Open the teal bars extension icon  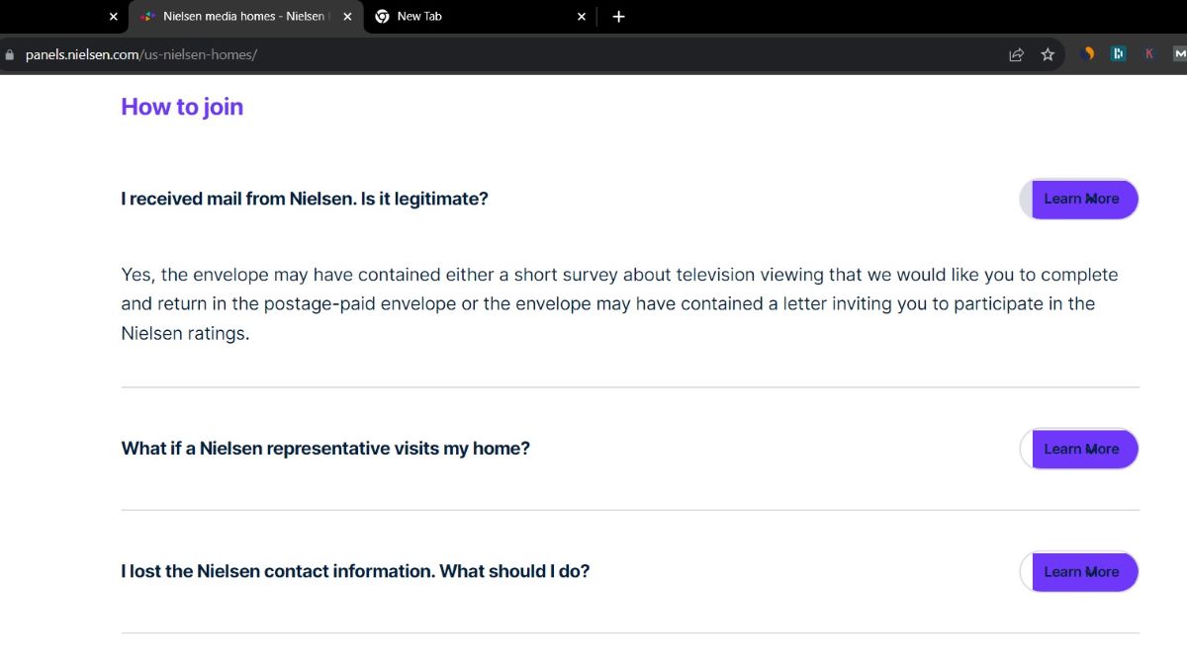pos(1119,54)
